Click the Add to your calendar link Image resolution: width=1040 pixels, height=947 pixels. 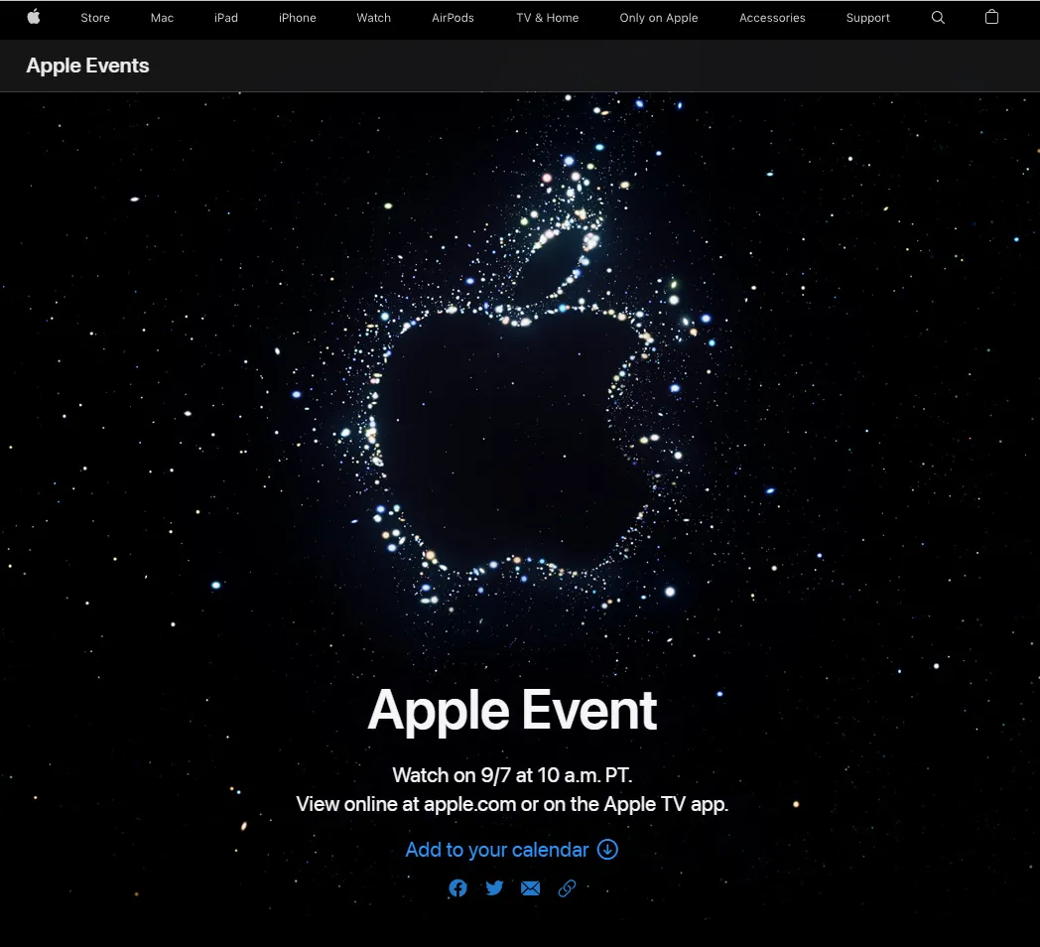(x=497, y=850)
